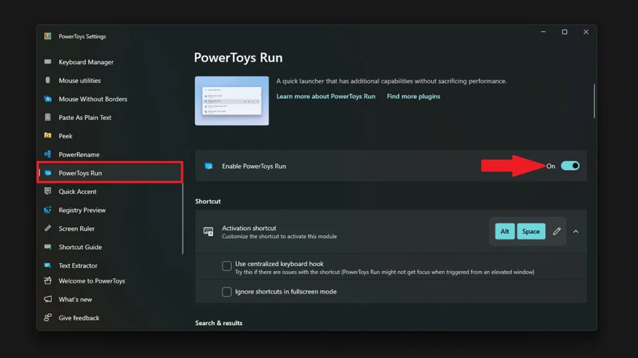
Task: Maximize the PowerToys Settings window
Action: (x=564, y=32)
